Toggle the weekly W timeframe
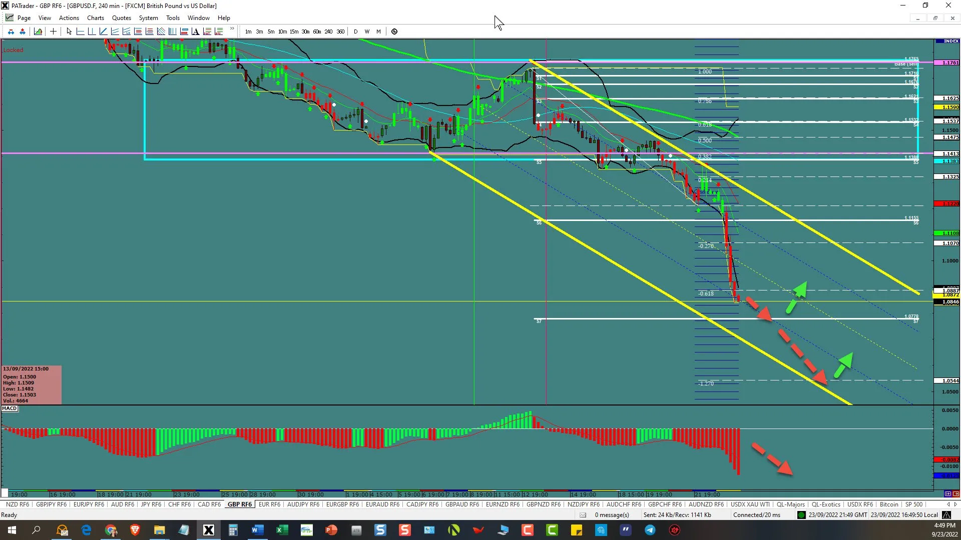 [367, 31]
